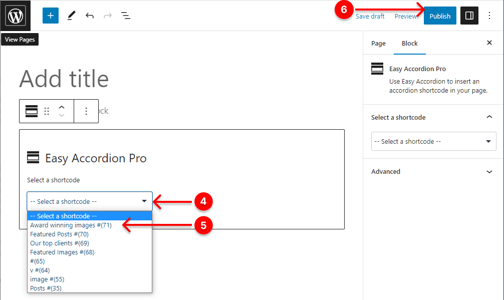Select the Tools pencil icon

point(71,16)
